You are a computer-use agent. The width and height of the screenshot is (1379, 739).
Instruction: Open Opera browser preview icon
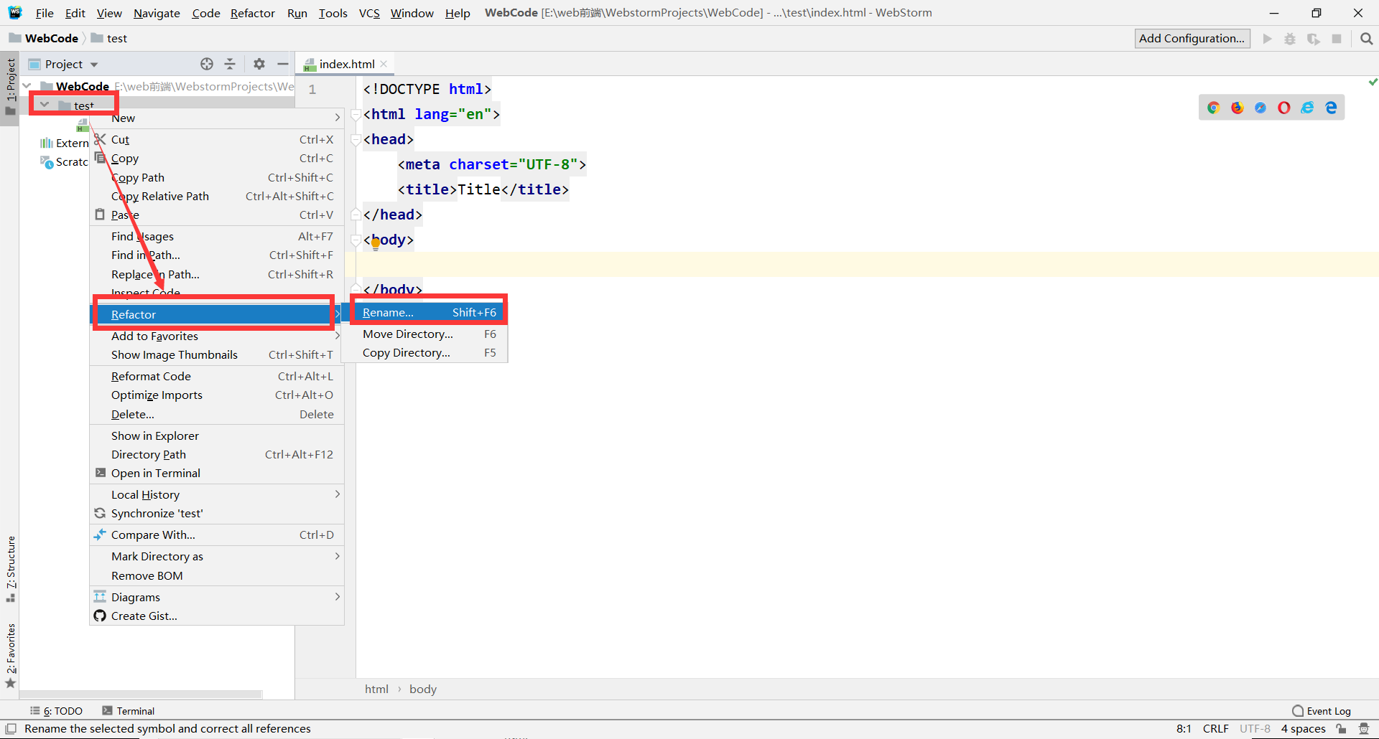[1284, 108]
